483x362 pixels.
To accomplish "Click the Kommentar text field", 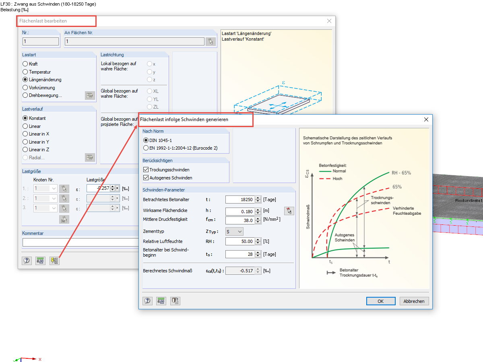I will click(80, 242).
